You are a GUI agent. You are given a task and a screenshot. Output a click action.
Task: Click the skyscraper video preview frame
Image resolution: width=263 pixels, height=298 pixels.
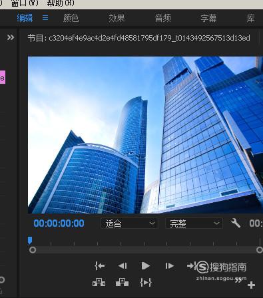[x=145, y=135]
